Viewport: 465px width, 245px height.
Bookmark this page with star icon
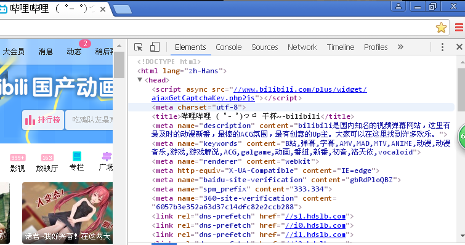pyautogui.click(x=441, y=28)
